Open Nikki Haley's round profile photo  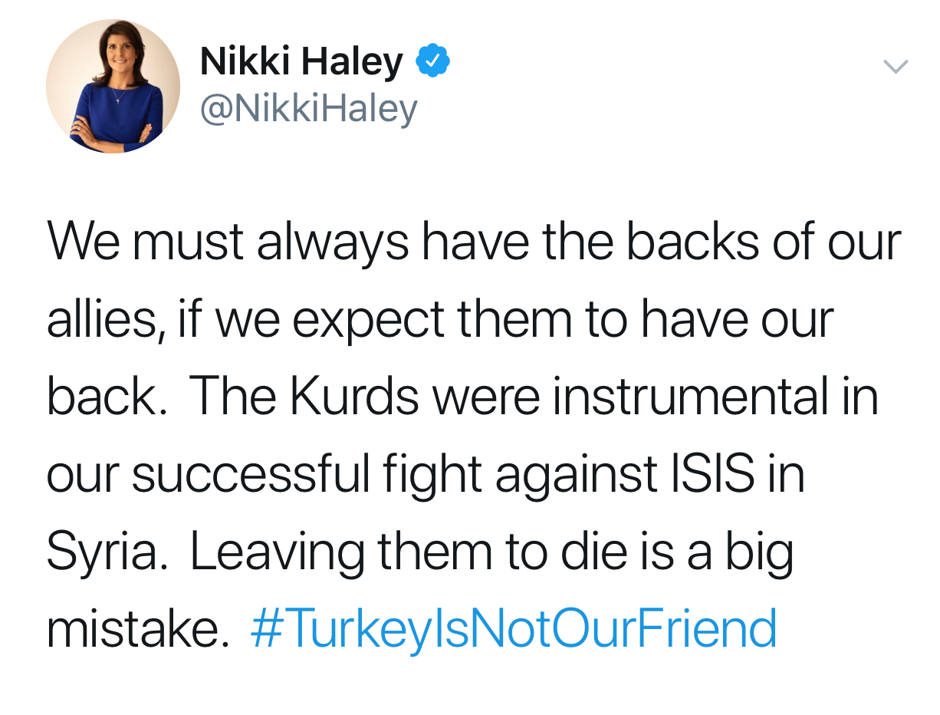(113, 86)
